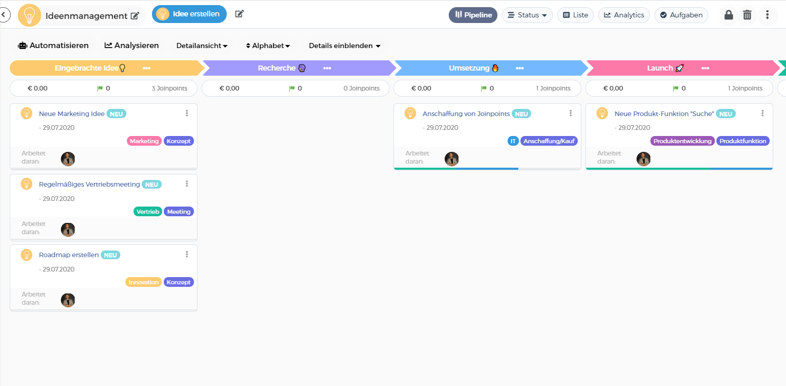Click lightbulb icon on Anschaffung von Joinpoints card
Image resolution: width=786 pixels, height=386 pixels.
point(410,113)
